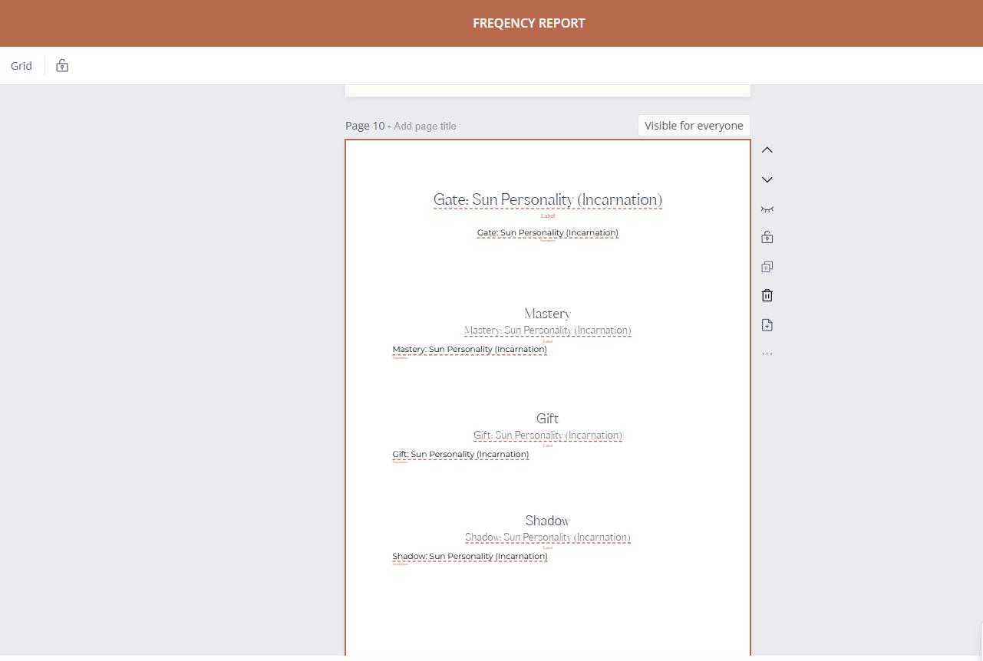Move page 10 up with the arrow
The height and width of the screenshot is (661, 983).
[767, 150]
